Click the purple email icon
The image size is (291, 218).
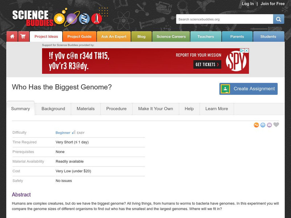coord(269,125)
